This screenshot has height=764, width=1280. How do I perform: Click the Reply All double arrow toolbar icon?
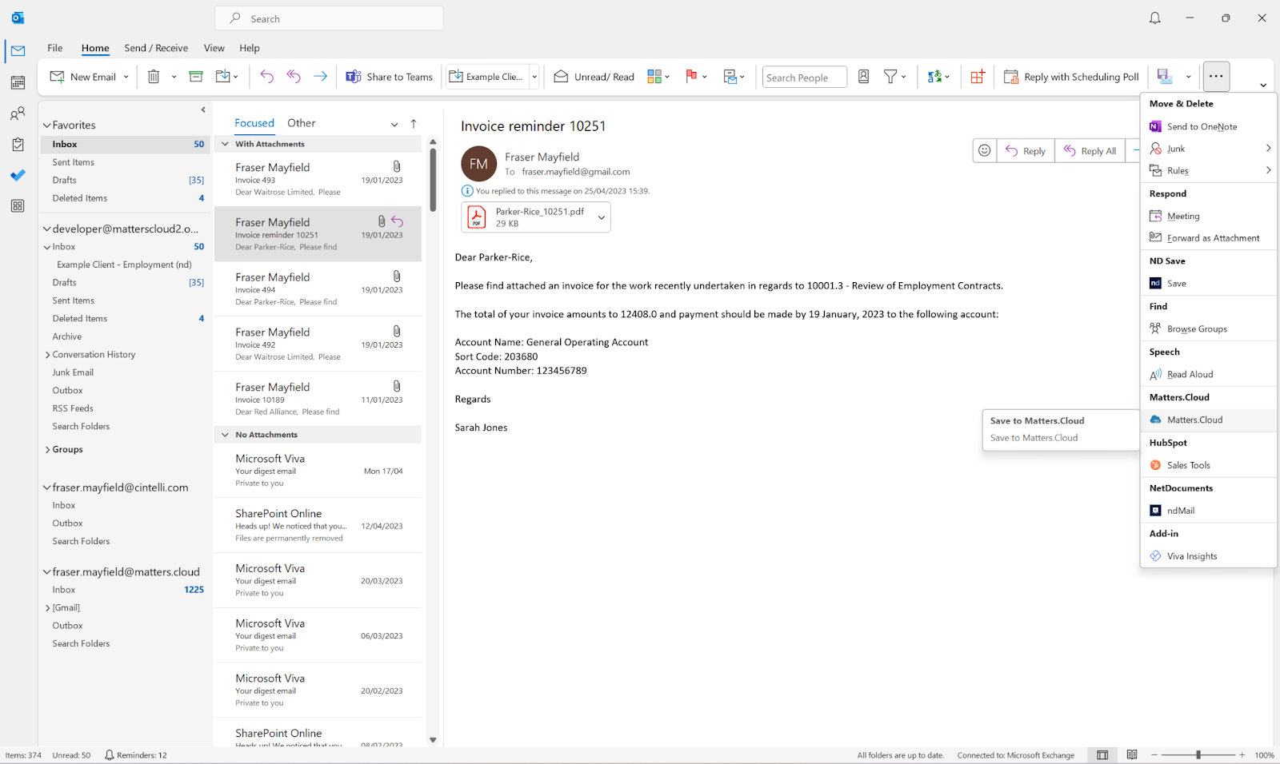coord(294,77)
